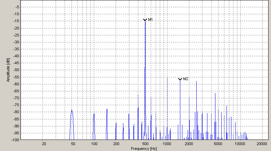Click the '2000' frequency axis tick label
Viewport: 271px width, 151px height.
[x=189, y=144]
